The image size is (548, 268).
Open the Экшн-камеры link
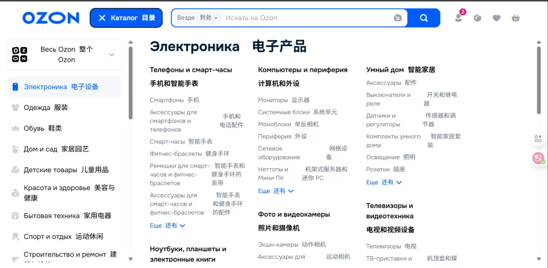click(x=278, y=245)
